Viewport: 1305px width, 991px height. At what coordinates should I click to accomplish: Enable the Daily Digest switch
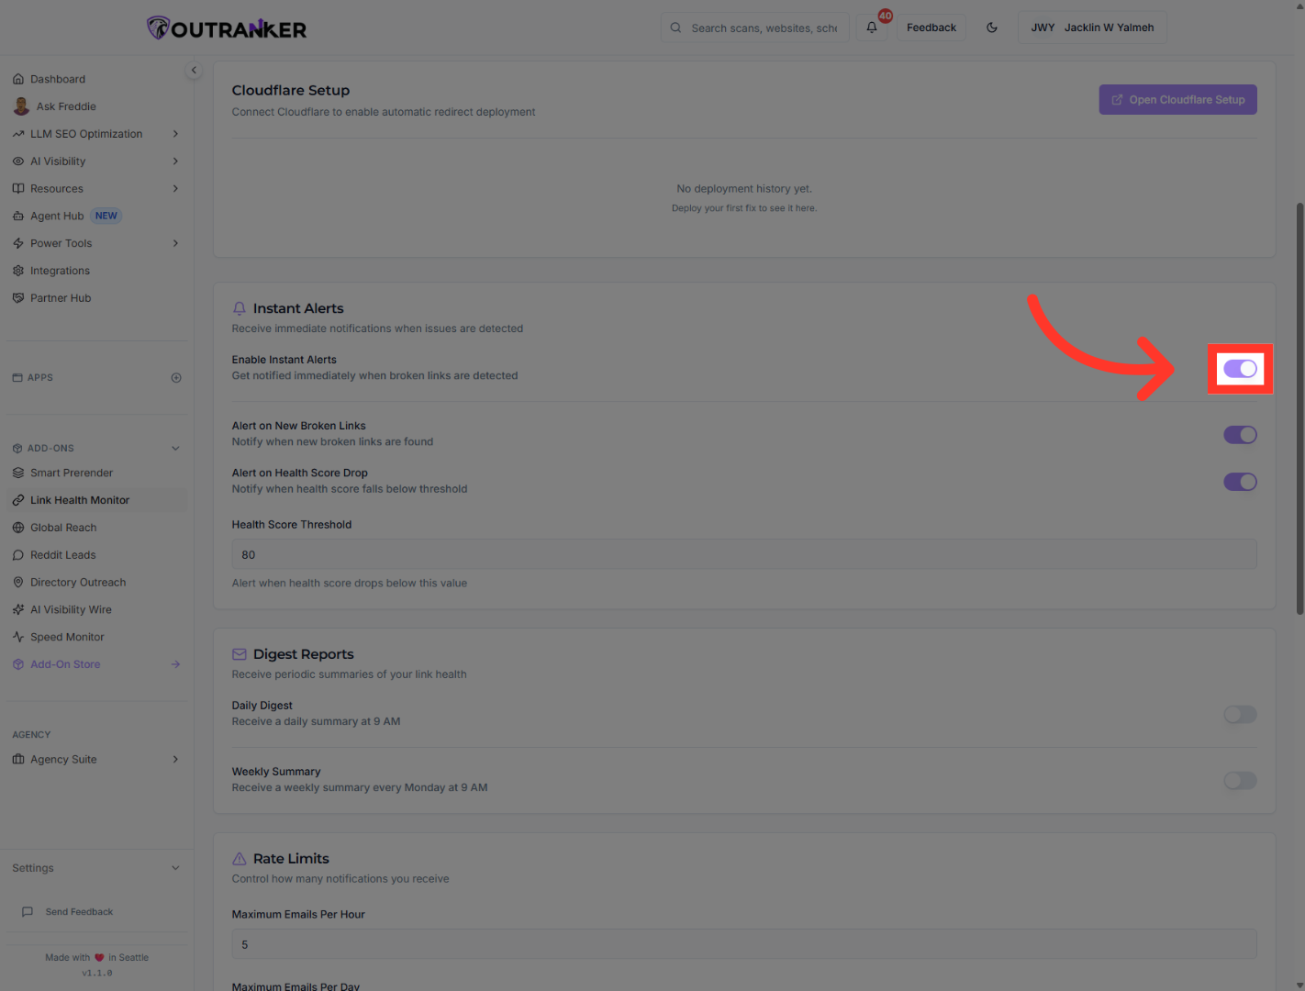1240,715
